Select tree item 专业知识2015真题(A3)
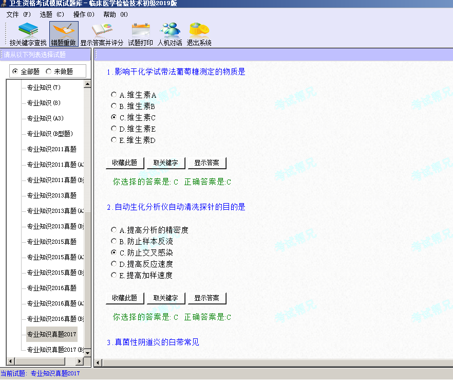 pyautogui.click(x=55, y=257)
